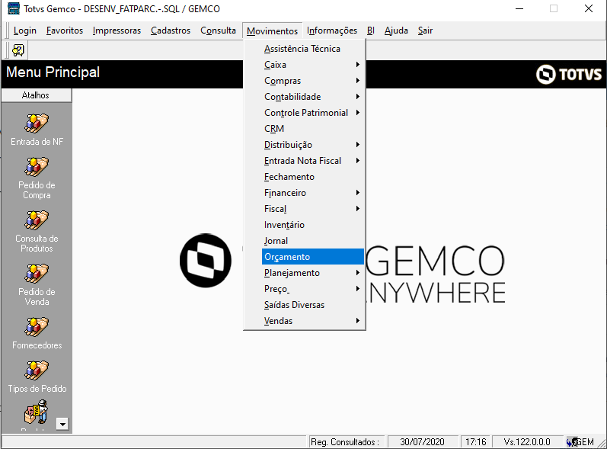This screenshot has height=449, width=607.
Task: Expand the Fiscal submenu
Action: [305, 209]
